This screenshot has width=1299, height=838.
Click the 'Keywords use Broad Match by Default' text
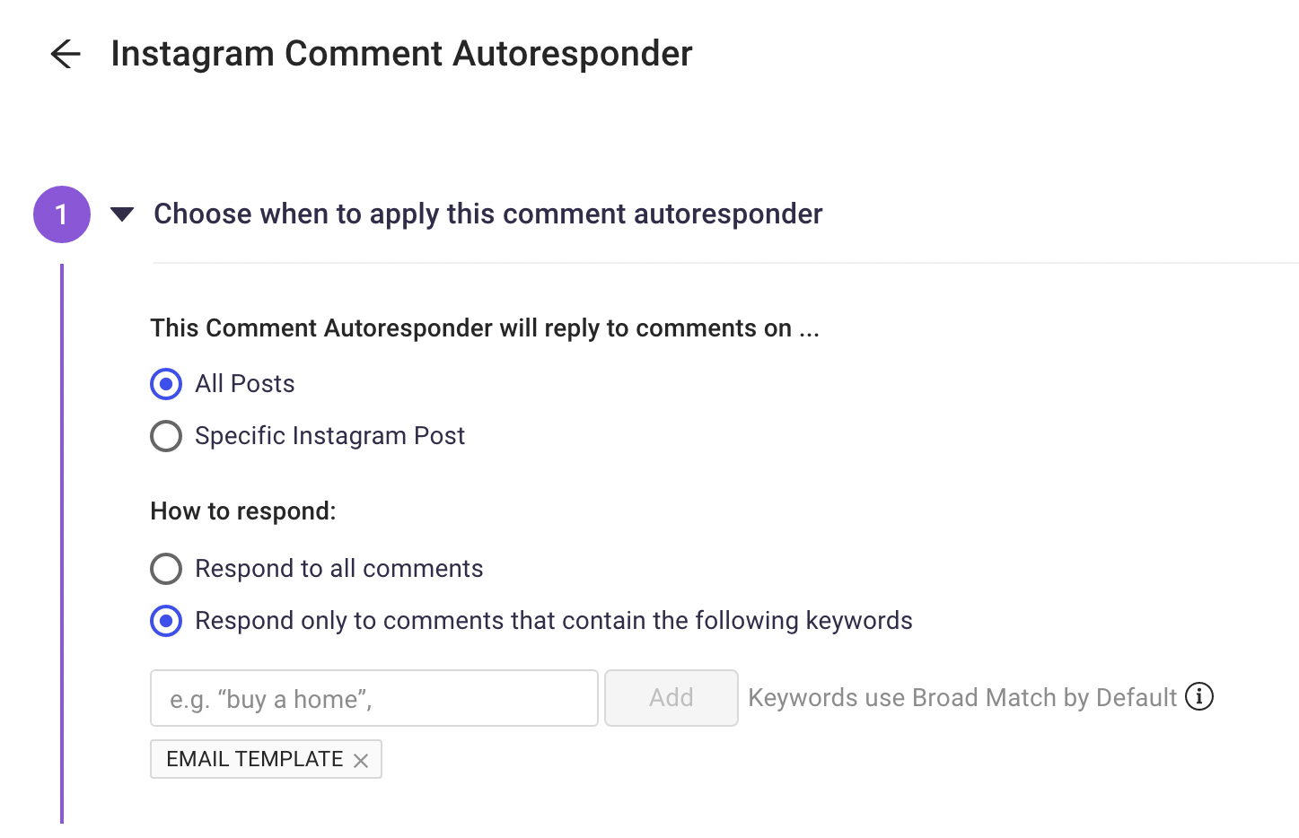coord(961,698)
